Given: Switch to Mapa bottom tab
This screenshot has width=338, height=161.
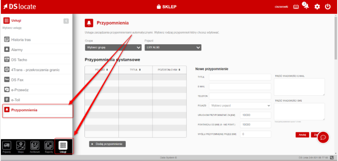Looking at the screenshot, I should (21, 147).
